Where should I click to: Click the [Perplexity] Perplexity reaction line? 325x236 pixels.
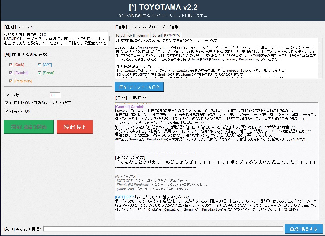pyautogui.click(x=162, y=185)
